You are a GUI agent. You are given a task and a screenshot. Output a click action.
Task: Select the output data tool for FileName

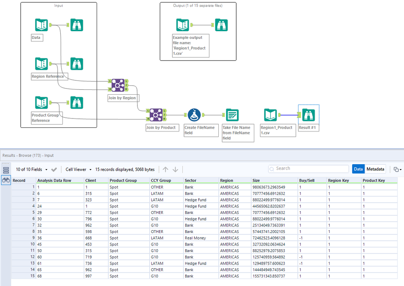tap(232, 115)
